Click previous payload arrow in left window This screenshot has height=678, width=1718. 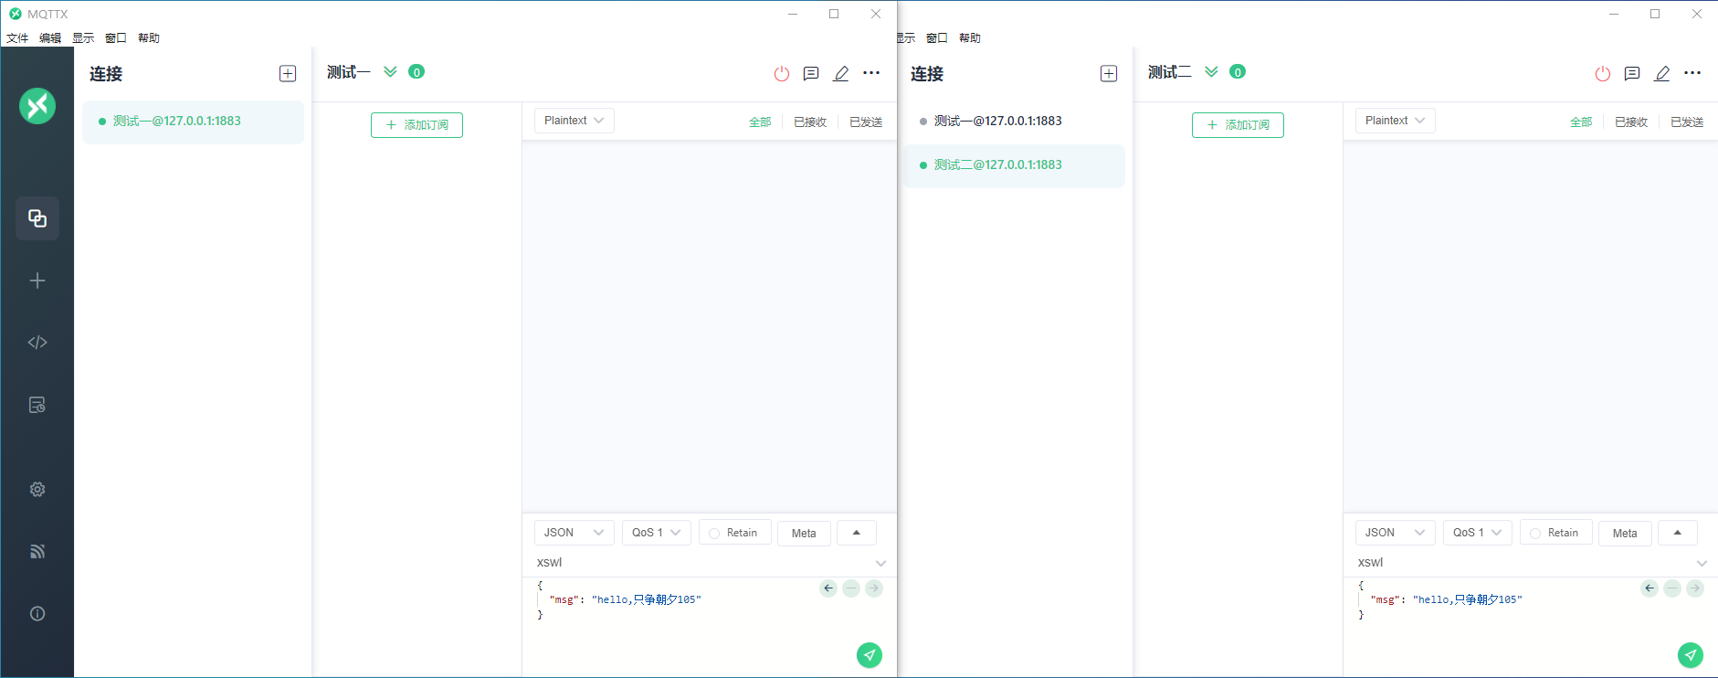(828, 588)
